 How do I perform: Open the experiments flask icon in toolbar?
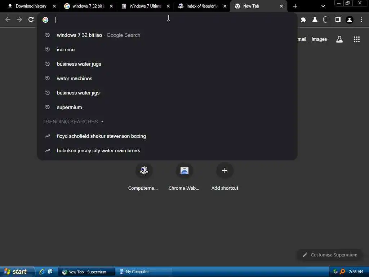315,20
